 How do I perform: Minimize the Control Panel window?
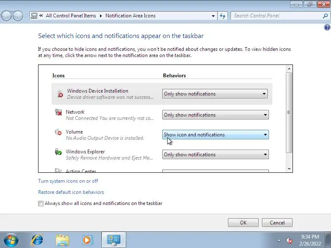(297, 5)
